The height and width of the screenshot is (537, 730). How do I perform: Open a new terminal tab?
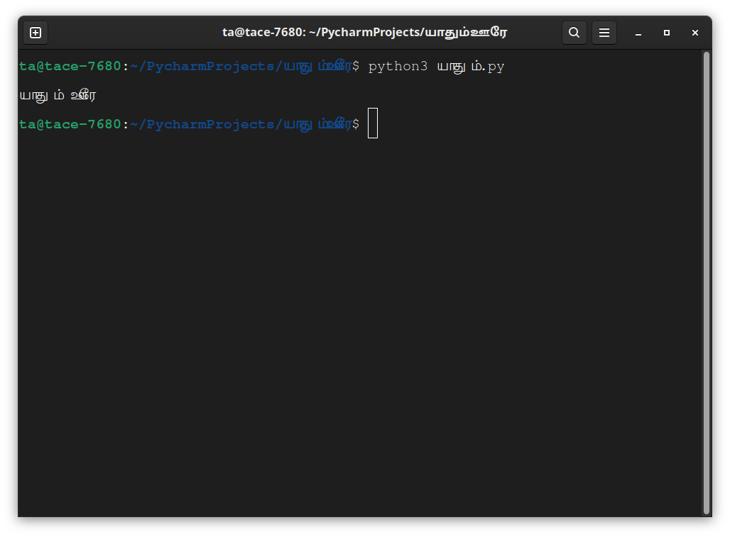(x=36, y=33)
